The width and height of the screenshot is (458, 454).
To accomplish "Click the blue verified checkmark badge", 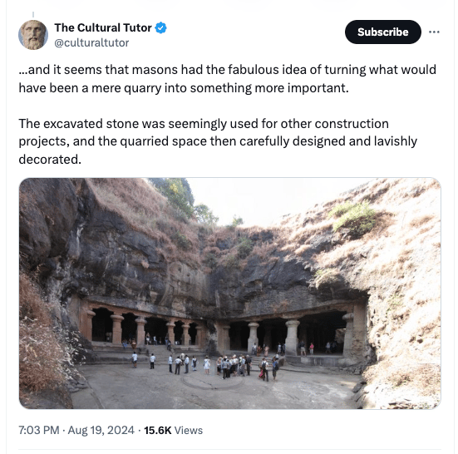I will tap(160, 28).
